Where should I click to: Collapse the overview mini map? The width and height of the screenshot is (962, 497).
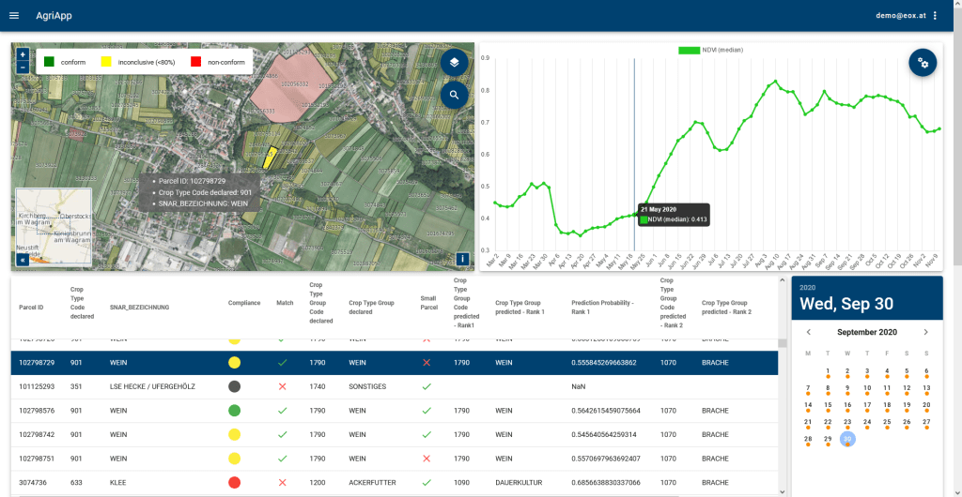23,260
